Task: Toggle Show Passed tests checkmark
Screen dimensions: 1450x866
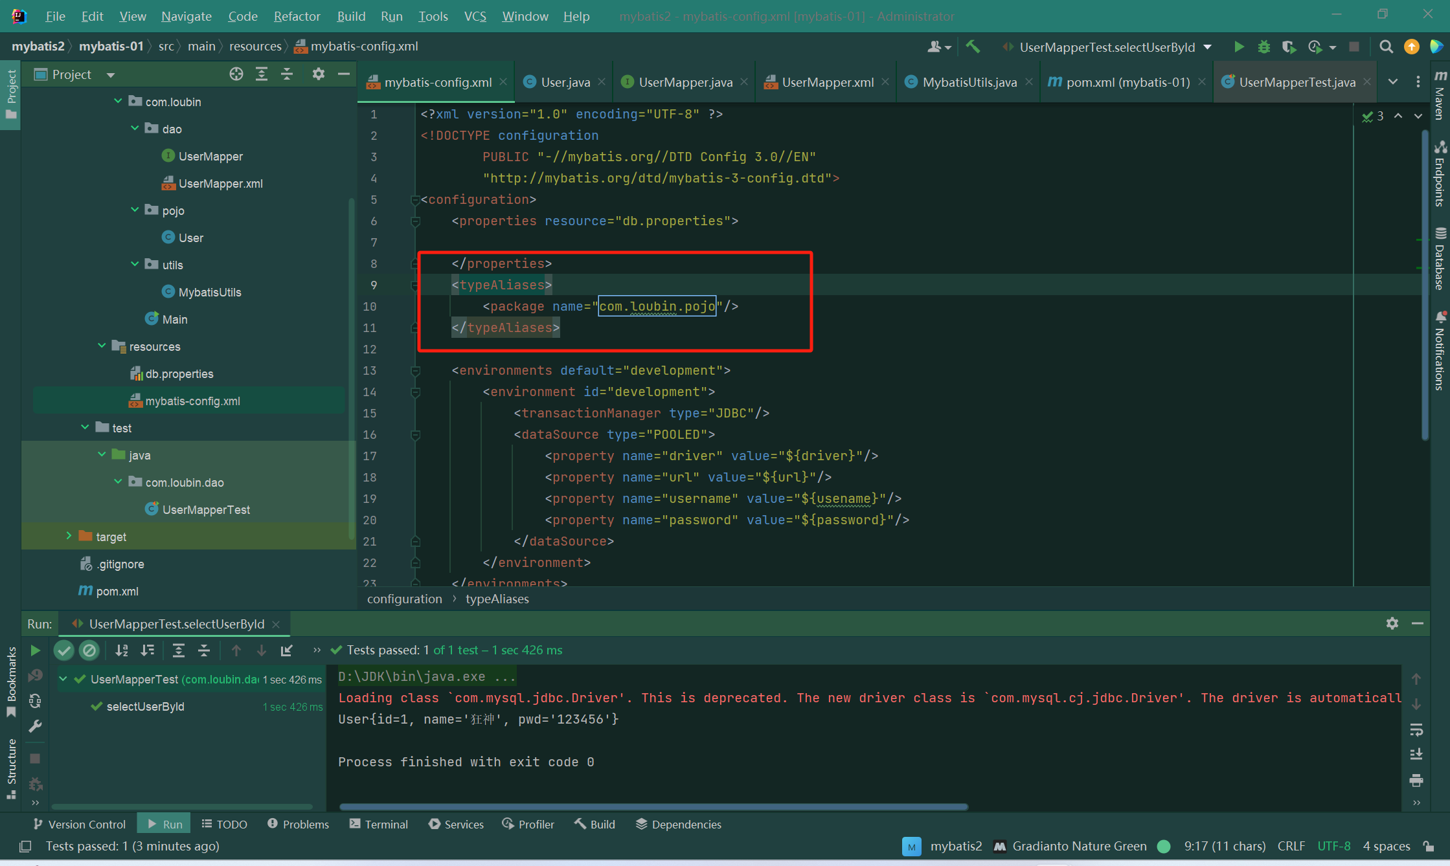Action: [63, 650]
